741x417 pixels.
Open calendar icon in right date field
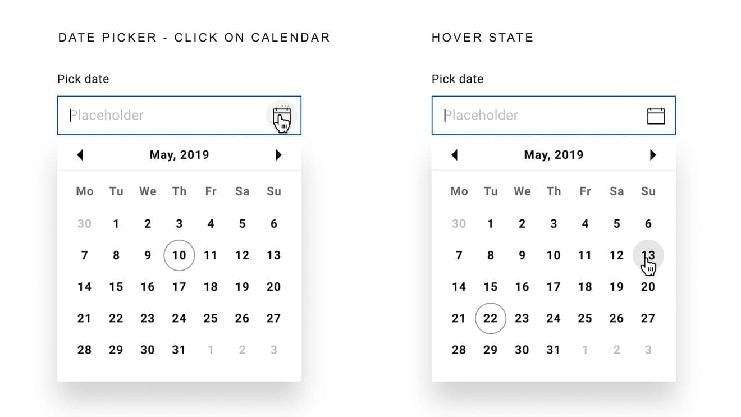coord(656,116)
